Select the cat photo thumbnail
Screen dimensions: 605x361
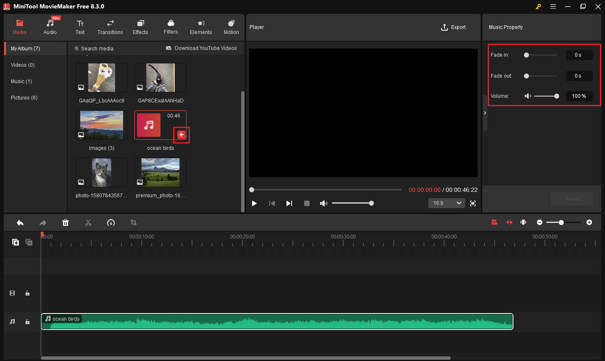pyautogui.click(x=102, y=173)
